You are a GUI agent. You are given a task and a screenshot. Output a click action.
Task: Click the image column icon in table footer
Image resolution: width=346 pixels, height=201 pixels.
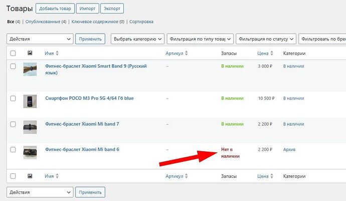pyautogui.click(x=30, y=176)
